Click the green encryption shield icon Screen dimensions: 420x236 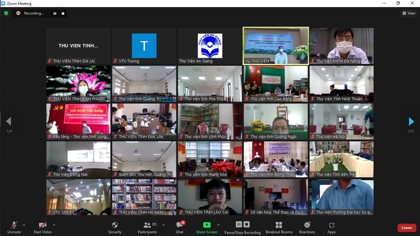(6, 13)
